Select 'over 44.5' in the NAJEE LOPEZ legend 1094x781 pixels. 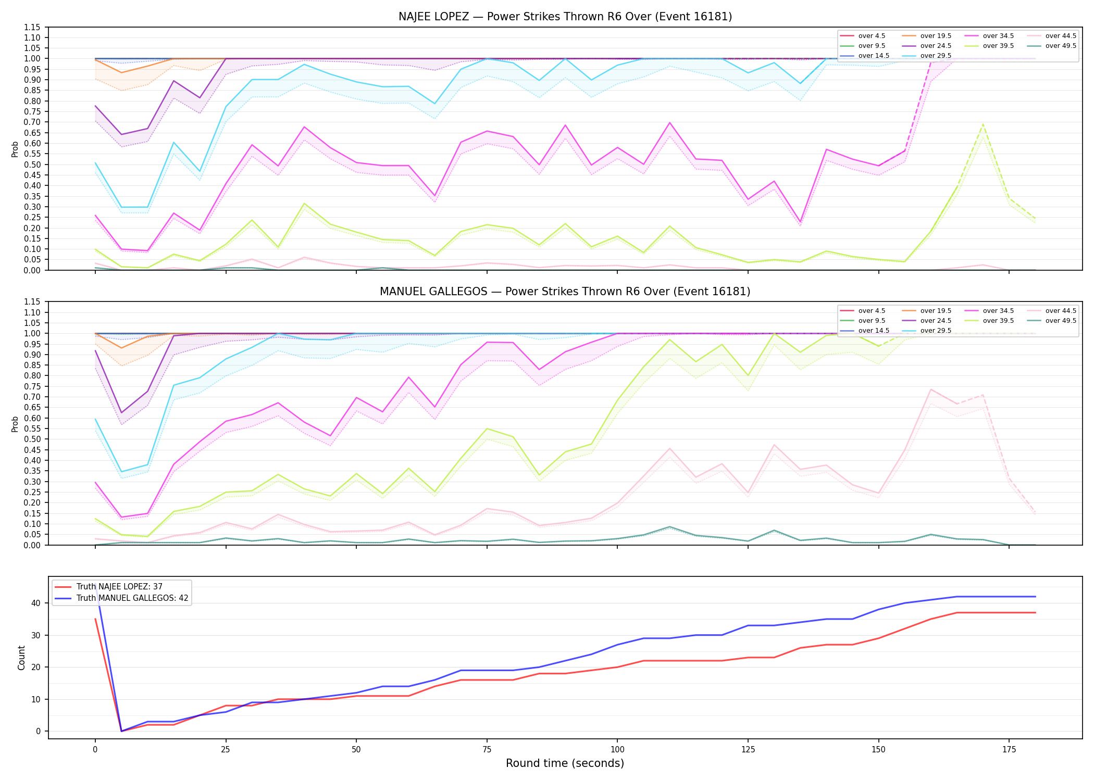pos(1052,36)
